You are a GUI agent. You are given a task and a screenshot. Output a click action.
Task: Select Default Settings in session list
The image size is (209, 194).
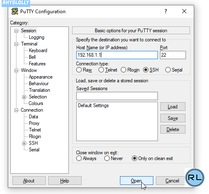[x=93, y=105]
